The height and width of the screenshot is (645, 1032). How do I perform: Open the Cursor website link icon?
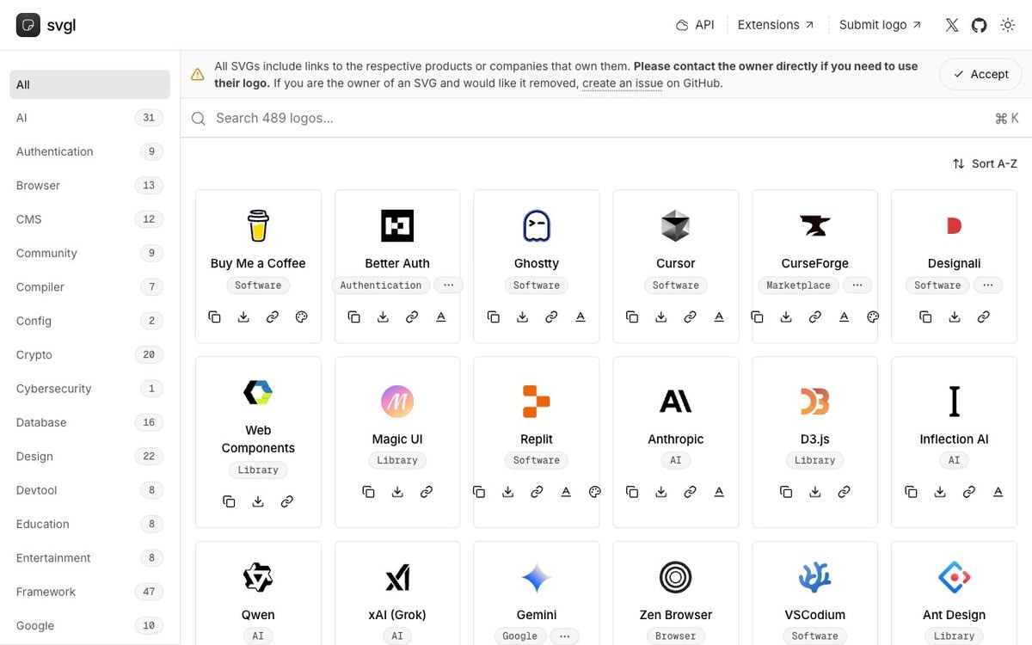point(690,317)
